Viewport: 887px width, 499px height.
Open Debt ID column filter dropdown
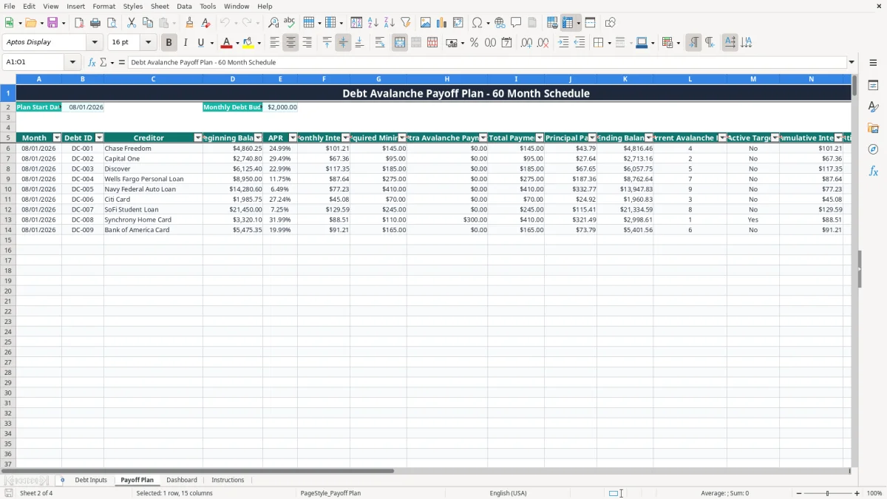99,138
